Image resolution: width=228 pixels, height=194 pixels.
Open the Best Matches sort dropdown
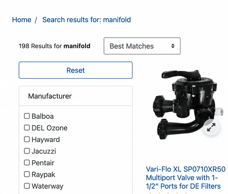[142, 46]
